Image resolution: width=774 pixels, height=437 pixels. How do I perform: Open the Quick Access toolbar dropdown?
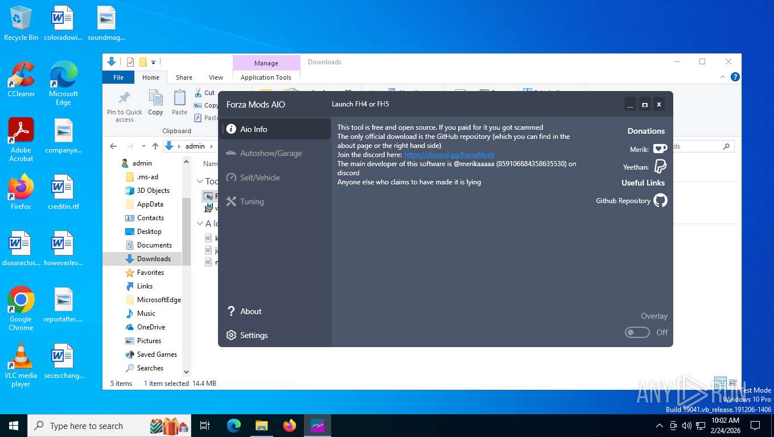click(154, 62)
